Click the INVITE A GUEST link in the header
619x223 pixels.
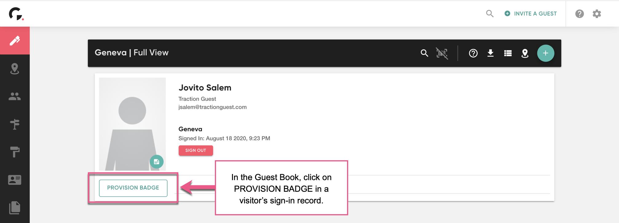[531, 13]
